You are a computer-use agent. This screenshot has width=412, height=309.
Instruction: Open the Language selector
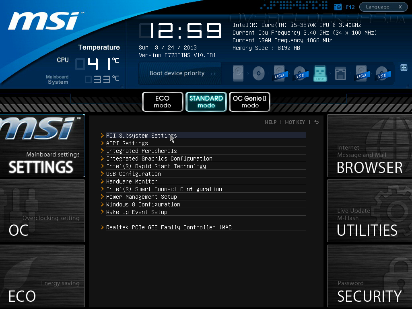[x=377, y=7]
